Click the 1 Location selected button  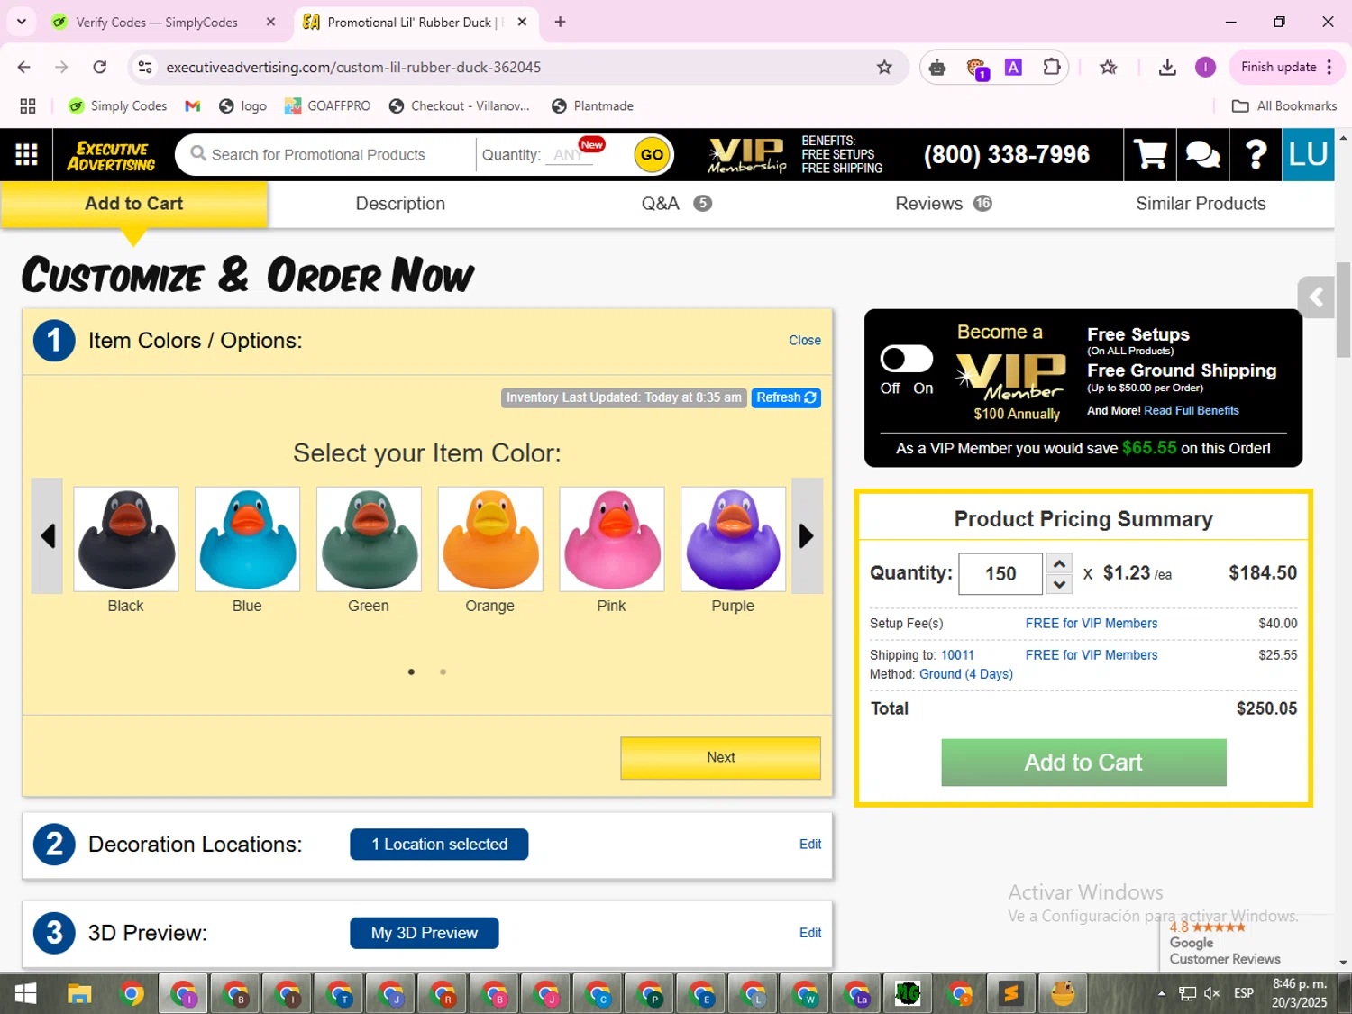pos(439,845)
